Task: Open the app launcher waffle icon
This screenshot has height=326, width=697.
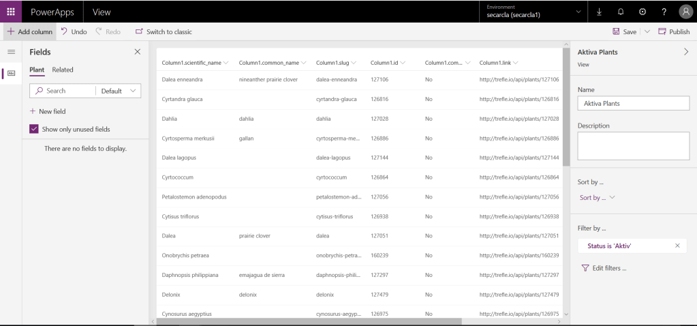Action: 11,12
